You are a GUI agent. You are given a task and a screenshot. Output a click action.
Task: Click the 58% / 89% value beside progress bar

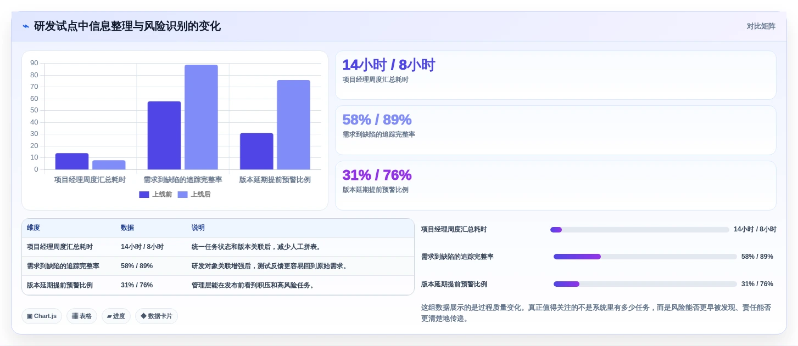tap(757, 257)
